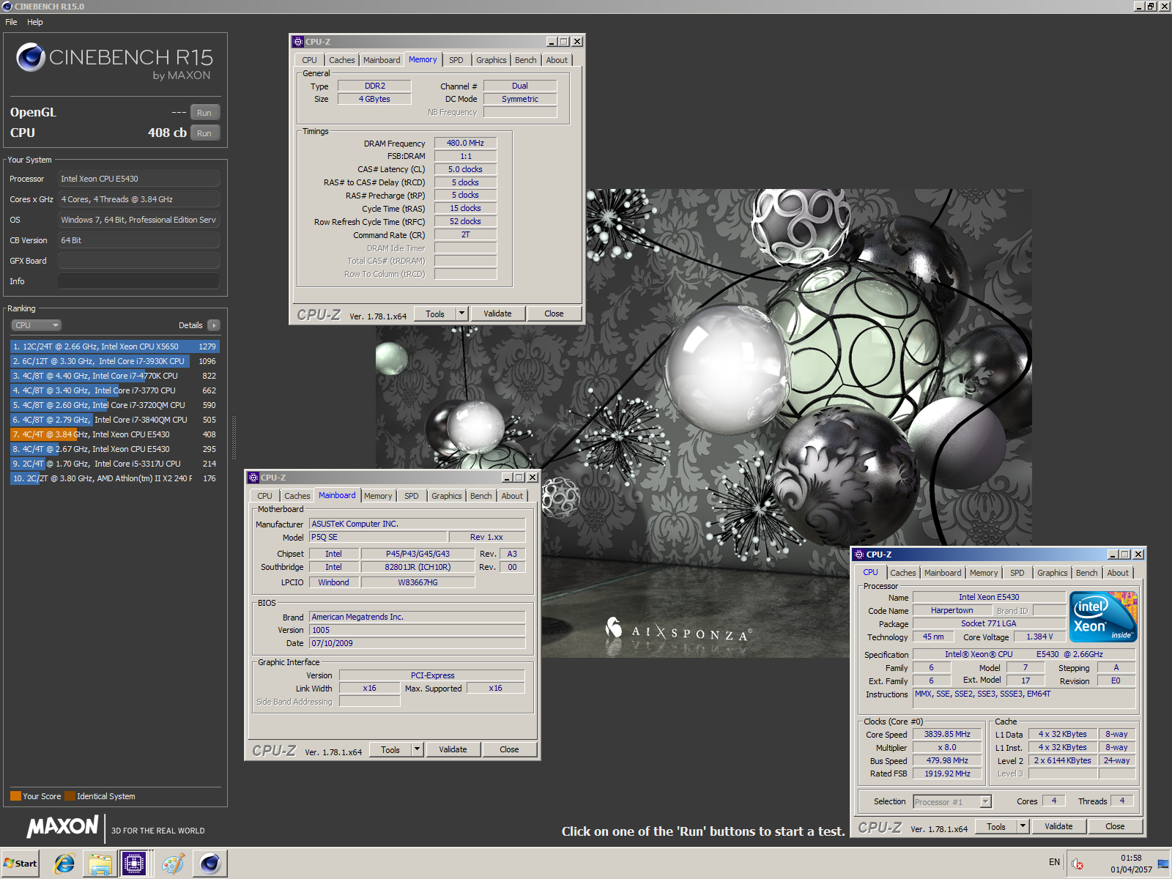The width and height of the screenshot is (1172, 879).
Task: Switch to Caches tab in Memory window
Action: (341, 60)
